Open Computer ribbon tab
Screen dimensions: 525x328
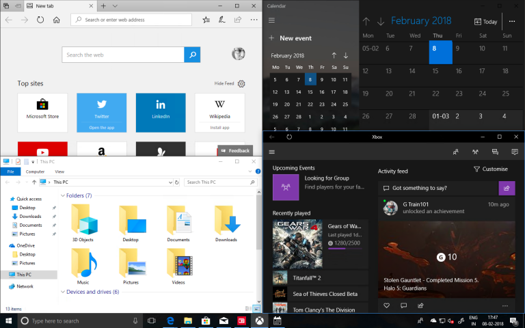coord(35,172)
